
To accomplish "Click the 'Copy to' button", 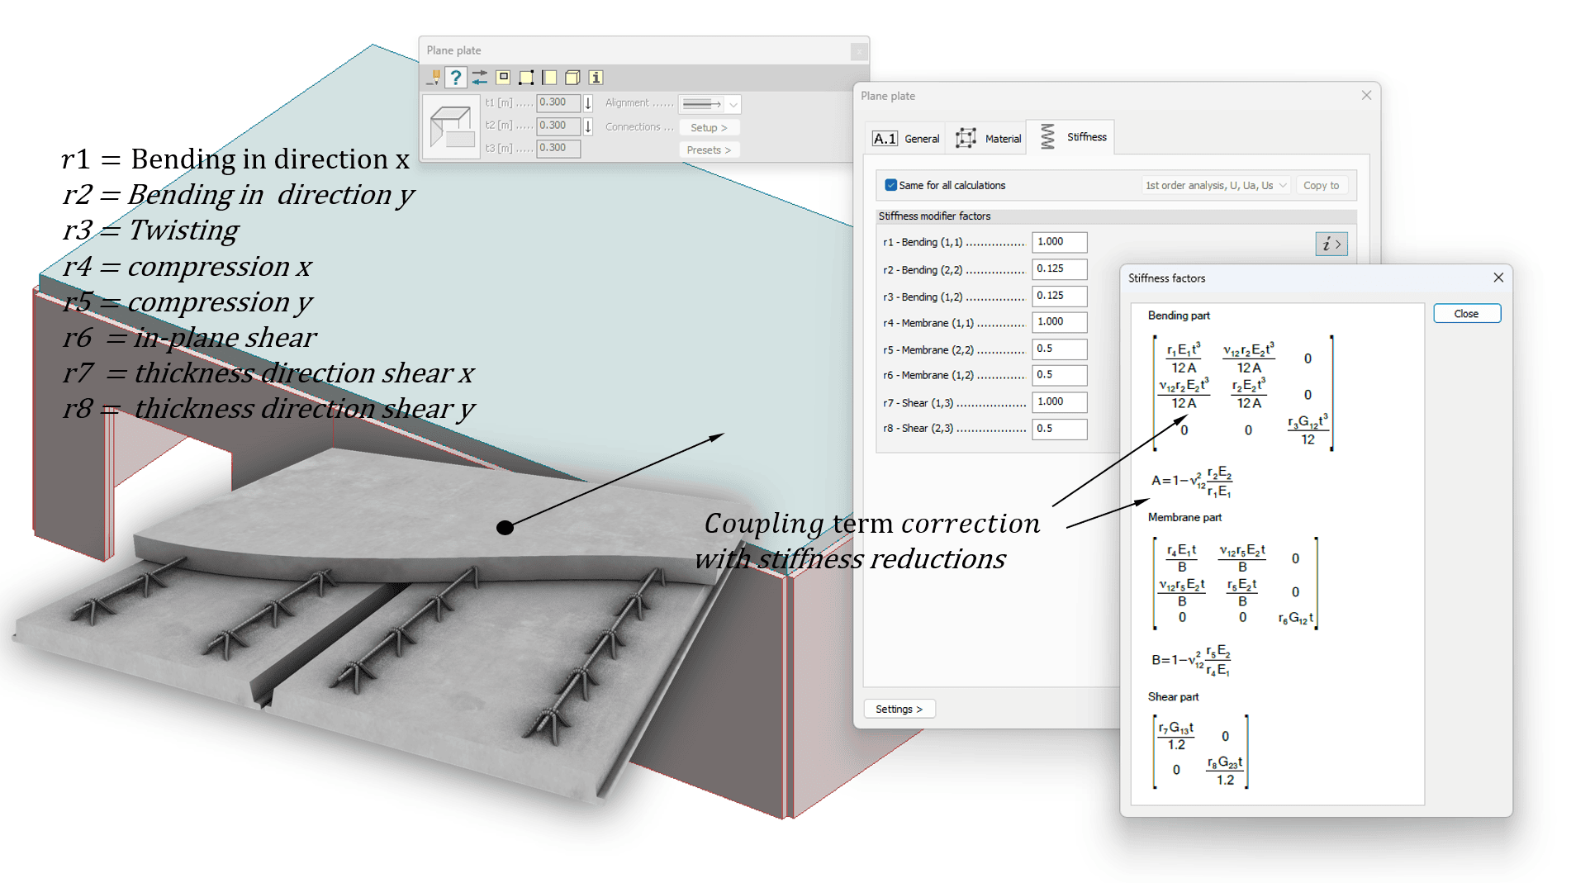I will pos(1322,186).
